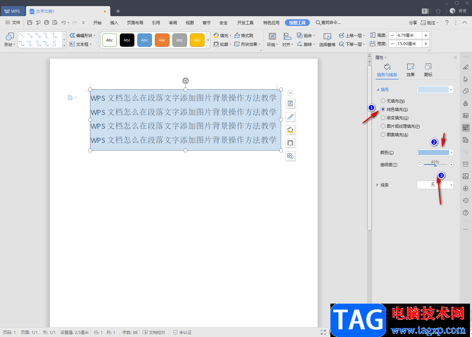
Task: Select 图案填充 pattern fill option
Action: (394, 134)
